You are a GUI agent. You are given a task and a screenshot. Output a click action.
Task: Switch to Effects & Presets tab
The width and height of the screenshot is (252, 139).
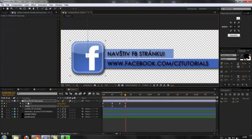tap(228, 51)
